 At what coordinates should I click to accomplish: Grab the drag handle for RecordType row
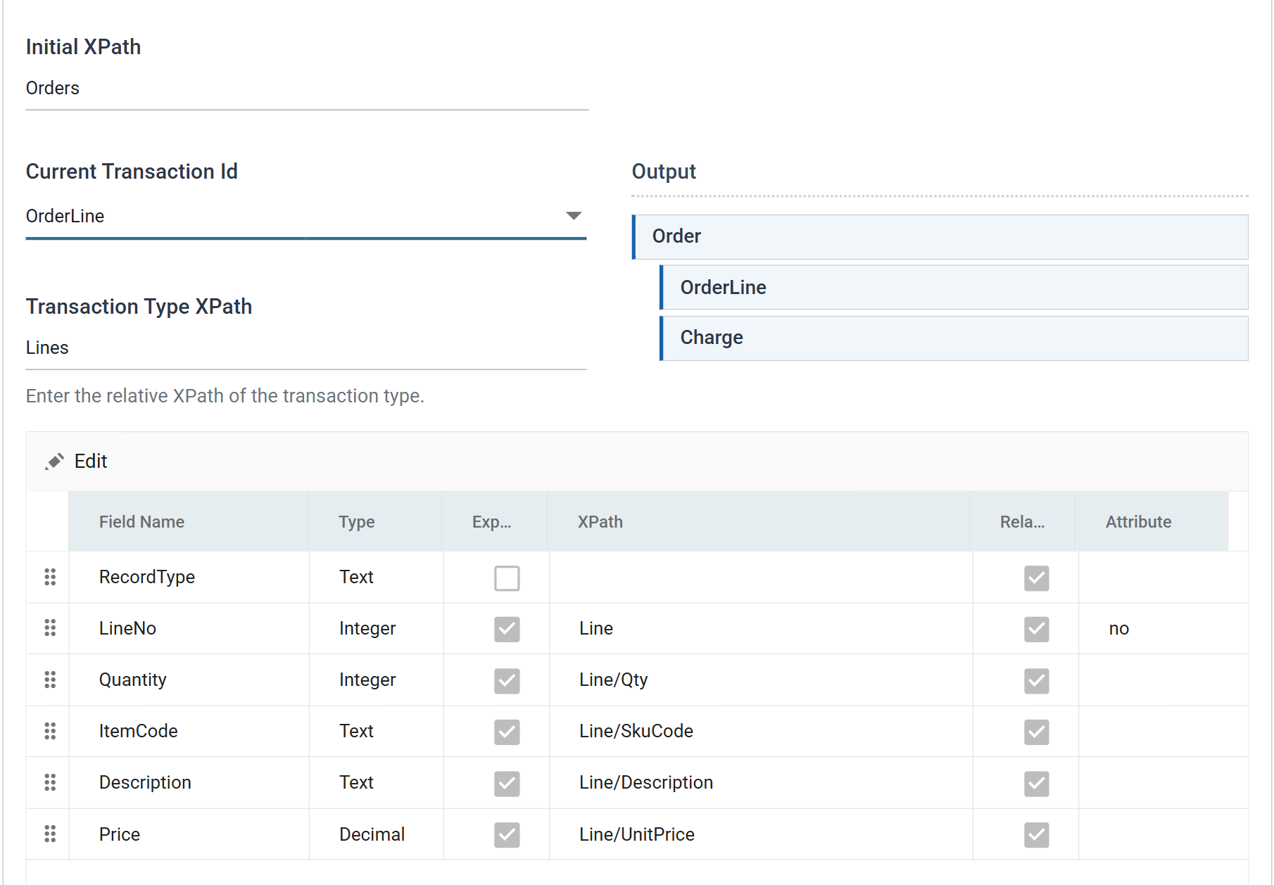(50, 577)
